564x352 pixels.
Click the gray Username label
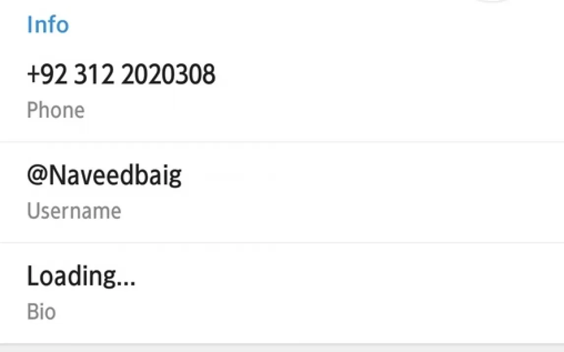pyautogui.click(x=74, y=211)
